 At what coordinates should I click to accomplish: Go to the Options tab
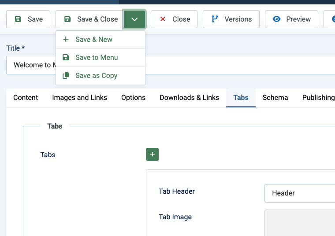pyautogui.click(x=133, y=98)
